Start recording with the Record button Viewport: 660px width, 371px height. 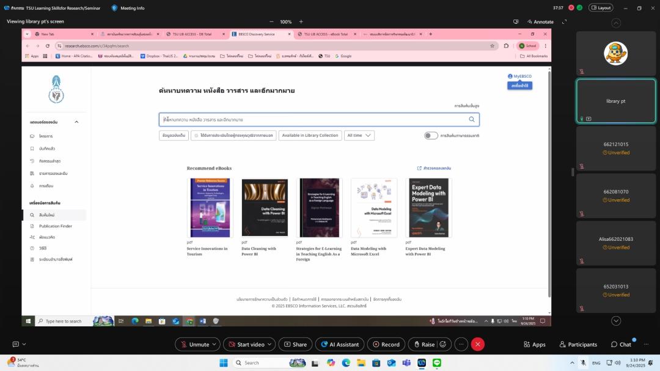375,345
